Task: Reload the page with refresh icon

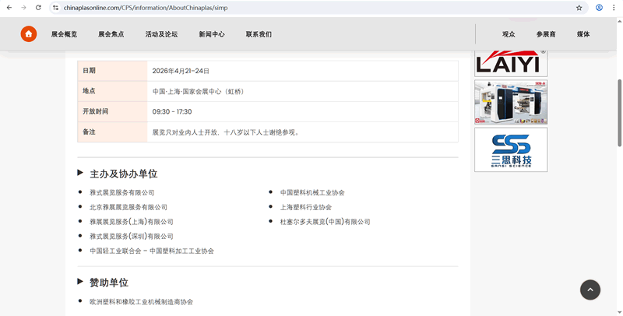Action: pos(38,7)
